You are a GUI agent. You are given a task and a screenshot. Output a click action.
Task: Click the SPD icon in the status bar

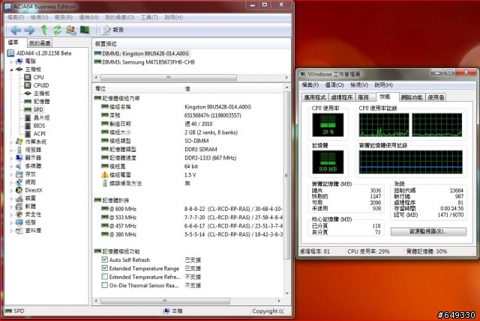pos(8,311)
